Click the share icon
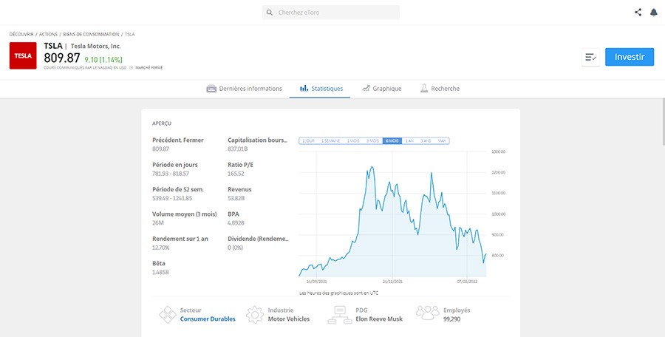 click(638, 13)
